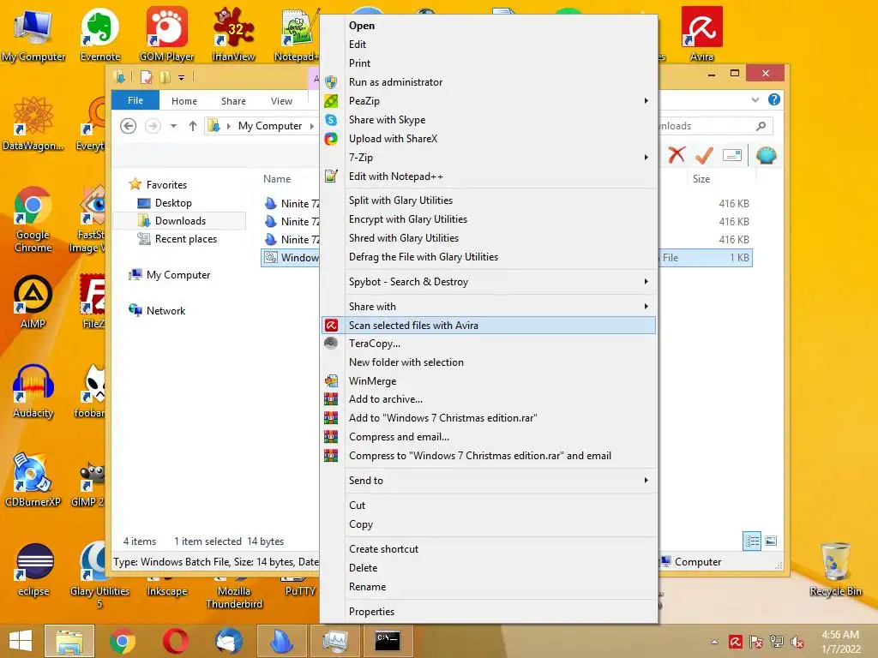Click the Windows Start button
This screenshot has width=878, height=658.
(21, 641)
